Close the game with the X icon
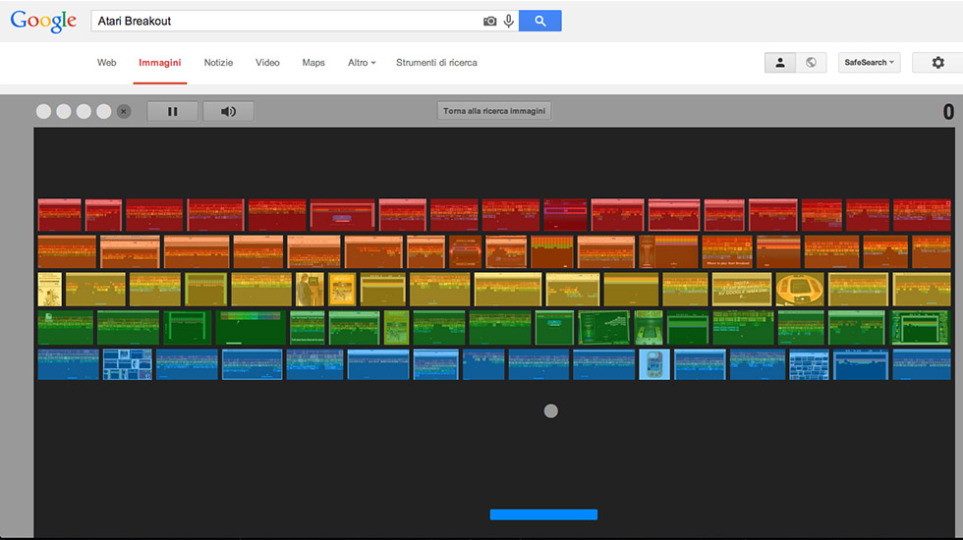 click(x=124, y=111)
